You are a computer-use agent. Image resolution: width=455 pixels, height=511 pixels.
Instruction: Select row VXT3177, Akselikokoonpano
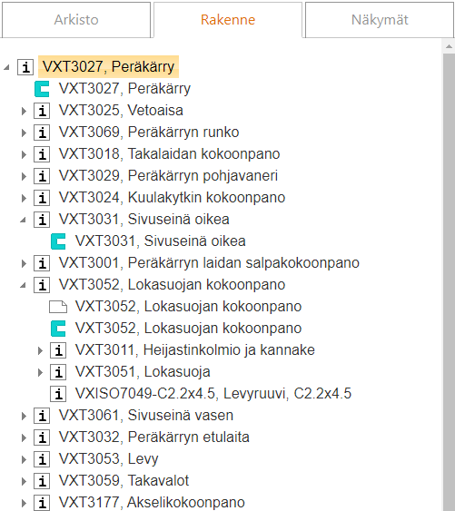[152, 503]
